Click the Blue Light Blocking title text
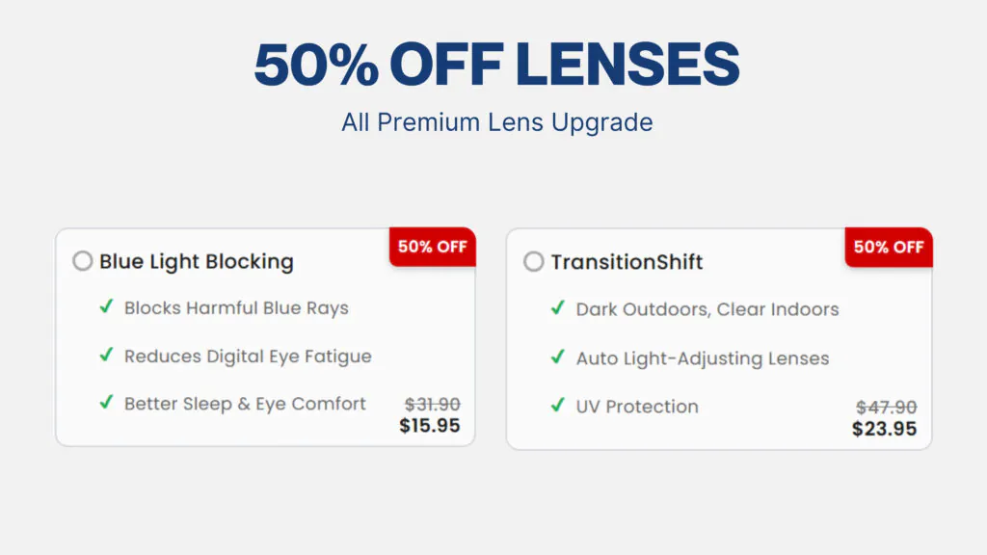 pyautogui.click(x=197, y=261)
